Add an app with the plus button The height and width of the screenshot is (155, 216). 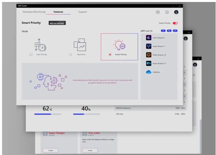tap(163, 31)
